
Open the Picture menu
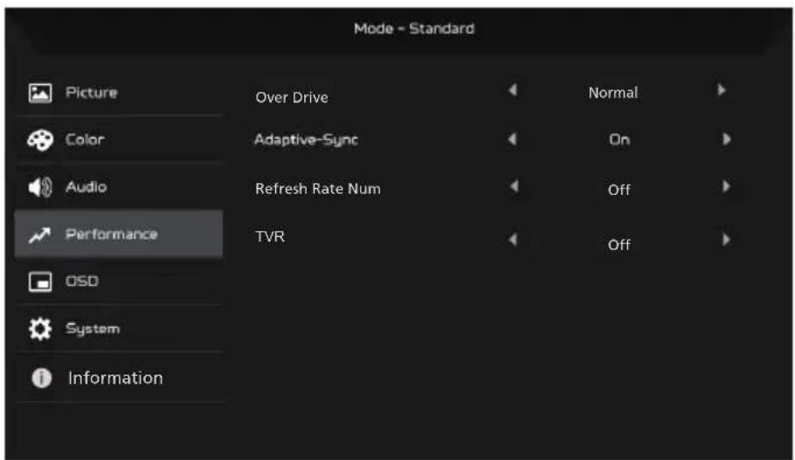pyautogui.click(x=119, y=93)
